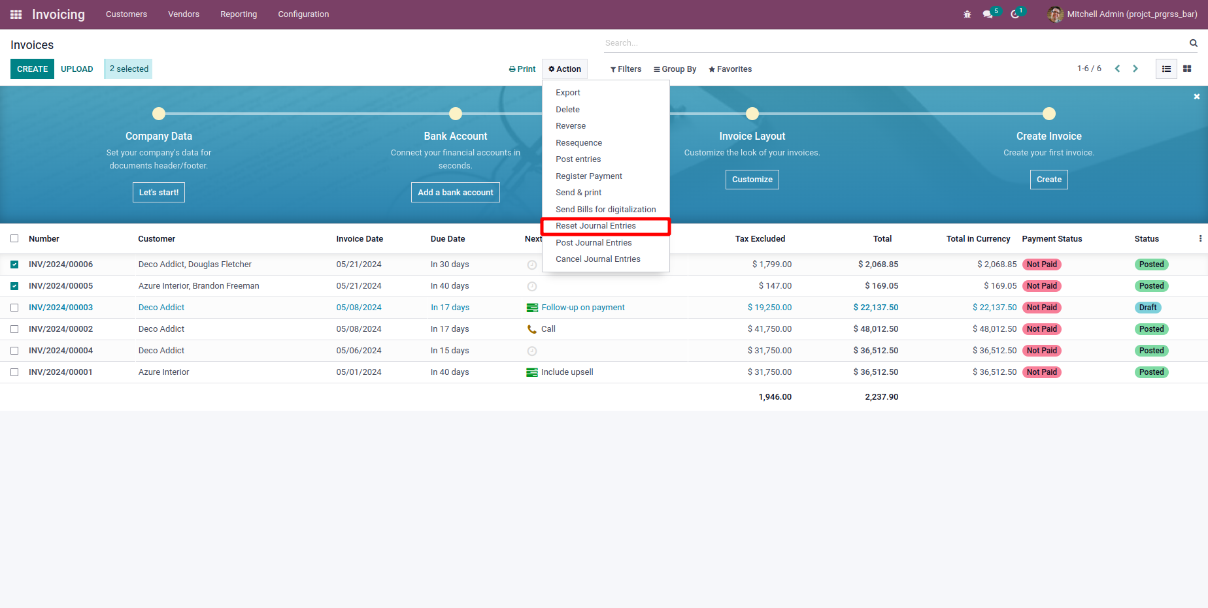Select Send & print action

606,193
